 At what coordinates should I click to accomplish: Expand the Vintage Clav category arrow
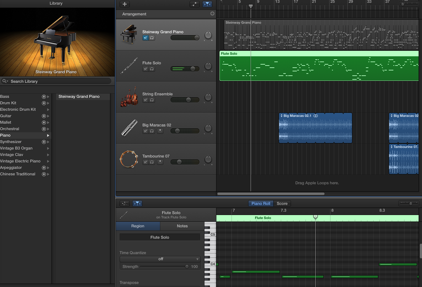click(48, 155)
